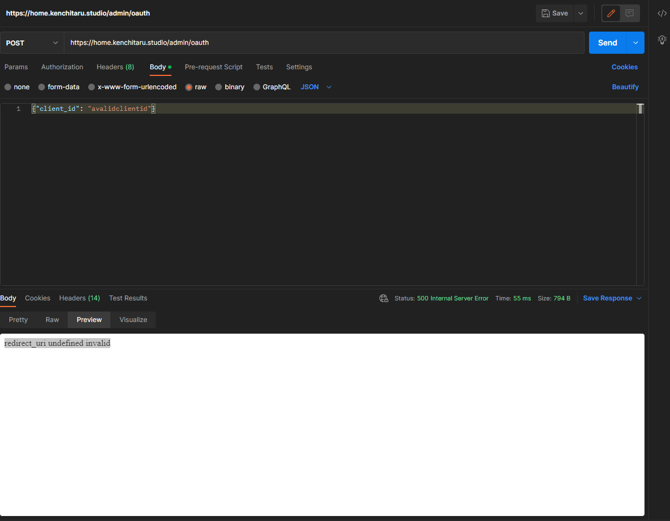Image resolution: width=670 pixels, height=521 pixels.
Task: Expand the Send button dropdown arrow
Action: pos(636,43)
